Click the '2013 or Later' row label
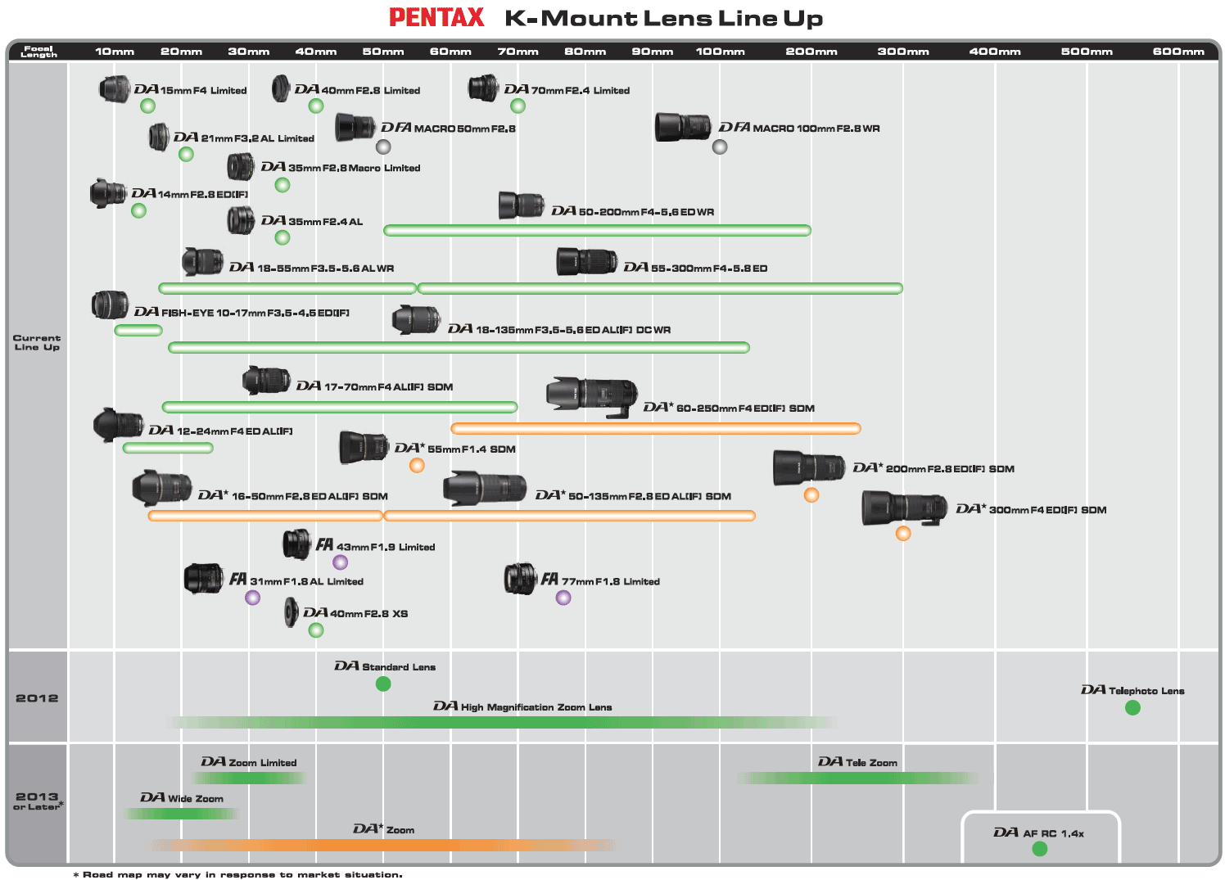The width and height of the screenshot is (1225, 880). tap(38, 801)
